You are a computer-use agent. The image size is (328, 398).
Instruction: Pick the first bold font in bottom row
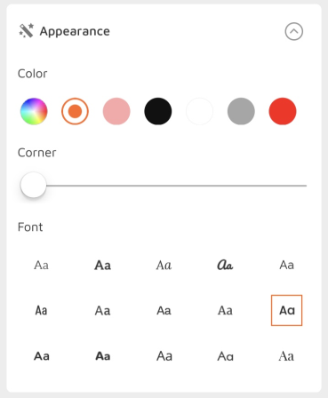pos(42,356)
